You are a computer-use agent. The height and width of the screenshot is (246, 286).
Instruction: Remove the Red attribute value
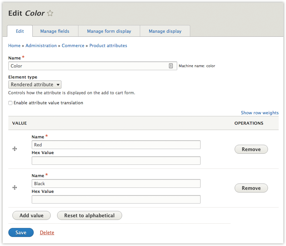click(251, 149)
